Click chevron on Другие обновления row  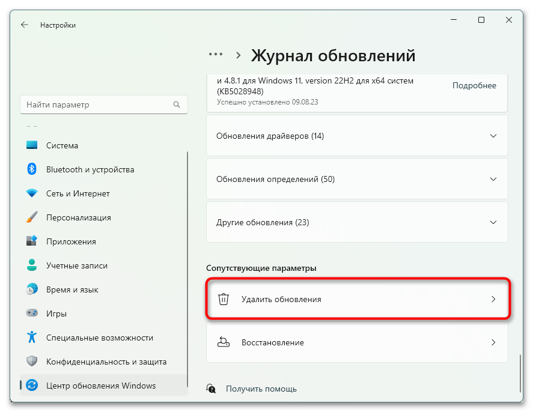[493, 222]
